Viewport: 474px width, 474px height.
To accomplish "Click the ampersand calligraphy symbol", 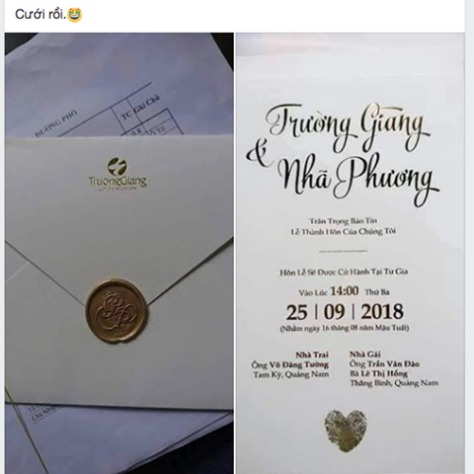I will point(260,154).
